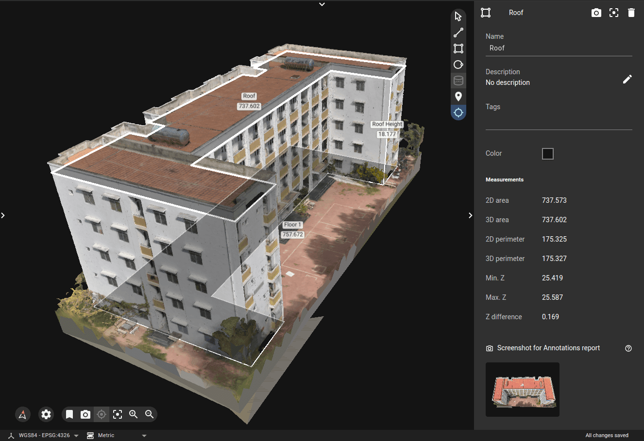This screenshot has width=644, height=441.
Task: Click the Roof label on the model
Action: [249, 96]
